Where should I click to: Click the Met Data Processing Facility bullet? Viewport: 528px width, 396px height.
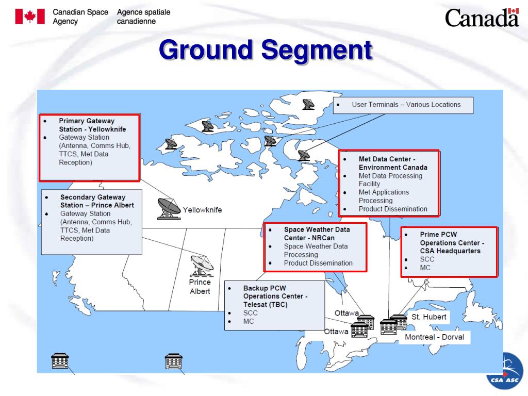(390, 180)
